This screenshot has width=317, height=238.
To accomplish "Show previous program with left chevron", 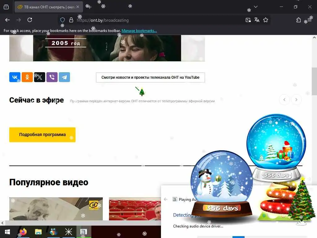I will click(284, 99).
